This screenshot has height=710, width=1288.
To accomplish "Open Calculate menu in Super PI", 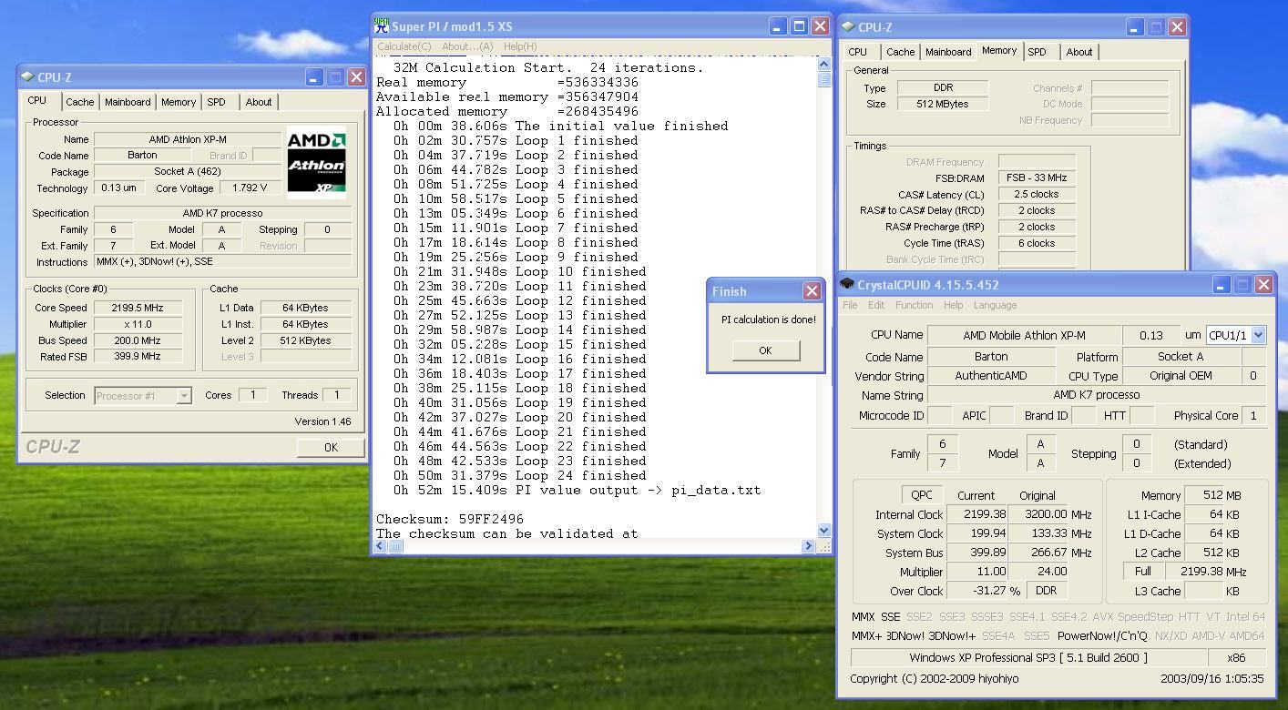I will (404, 46).
